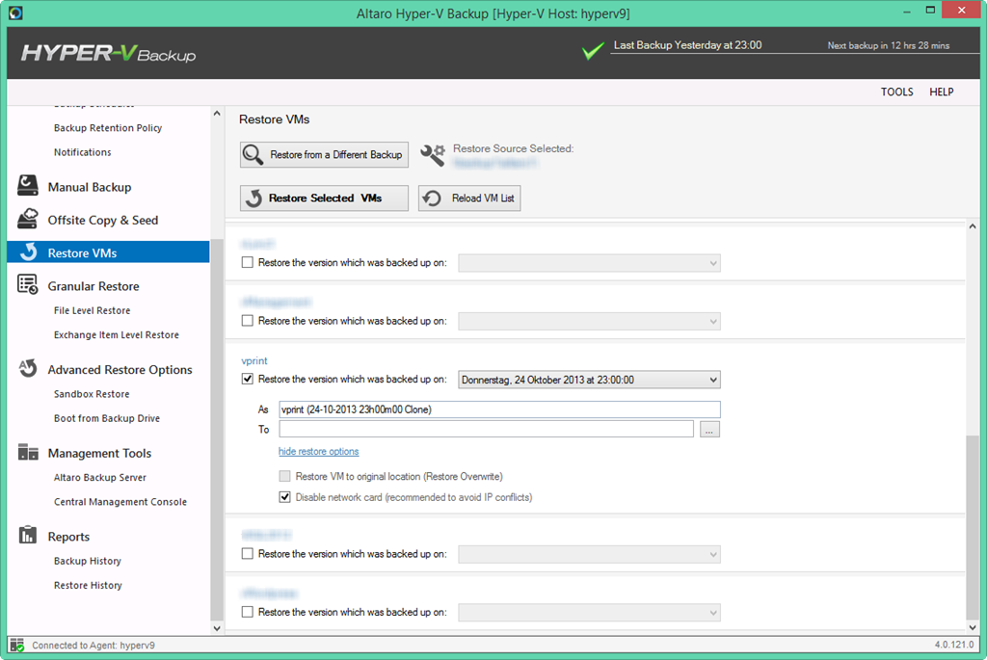
Task: Uncheck the vprint restore version checkbox
Action: [x=248, y=379]
